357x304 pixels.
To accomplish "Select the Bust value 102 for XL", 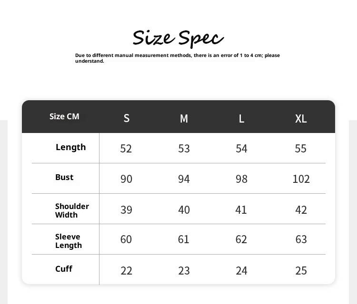I will point(301,179).
